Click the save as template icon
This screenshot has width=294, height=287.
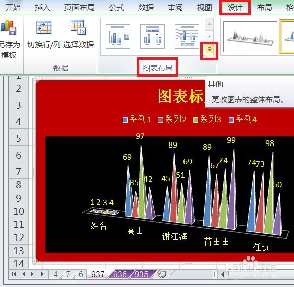[9, 27]
